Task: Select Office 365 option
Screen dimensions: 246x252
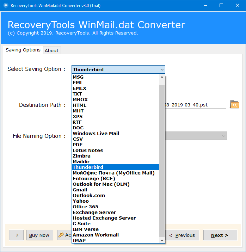Action: pos(115,207)
